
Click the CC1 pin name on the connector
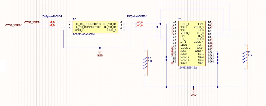coord(183,36)
